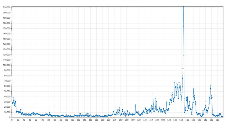This screenshot has height=125, width=226.
Task: Select the 200 x-axis label
Action: pyautogui.click(x=72, y=120)
